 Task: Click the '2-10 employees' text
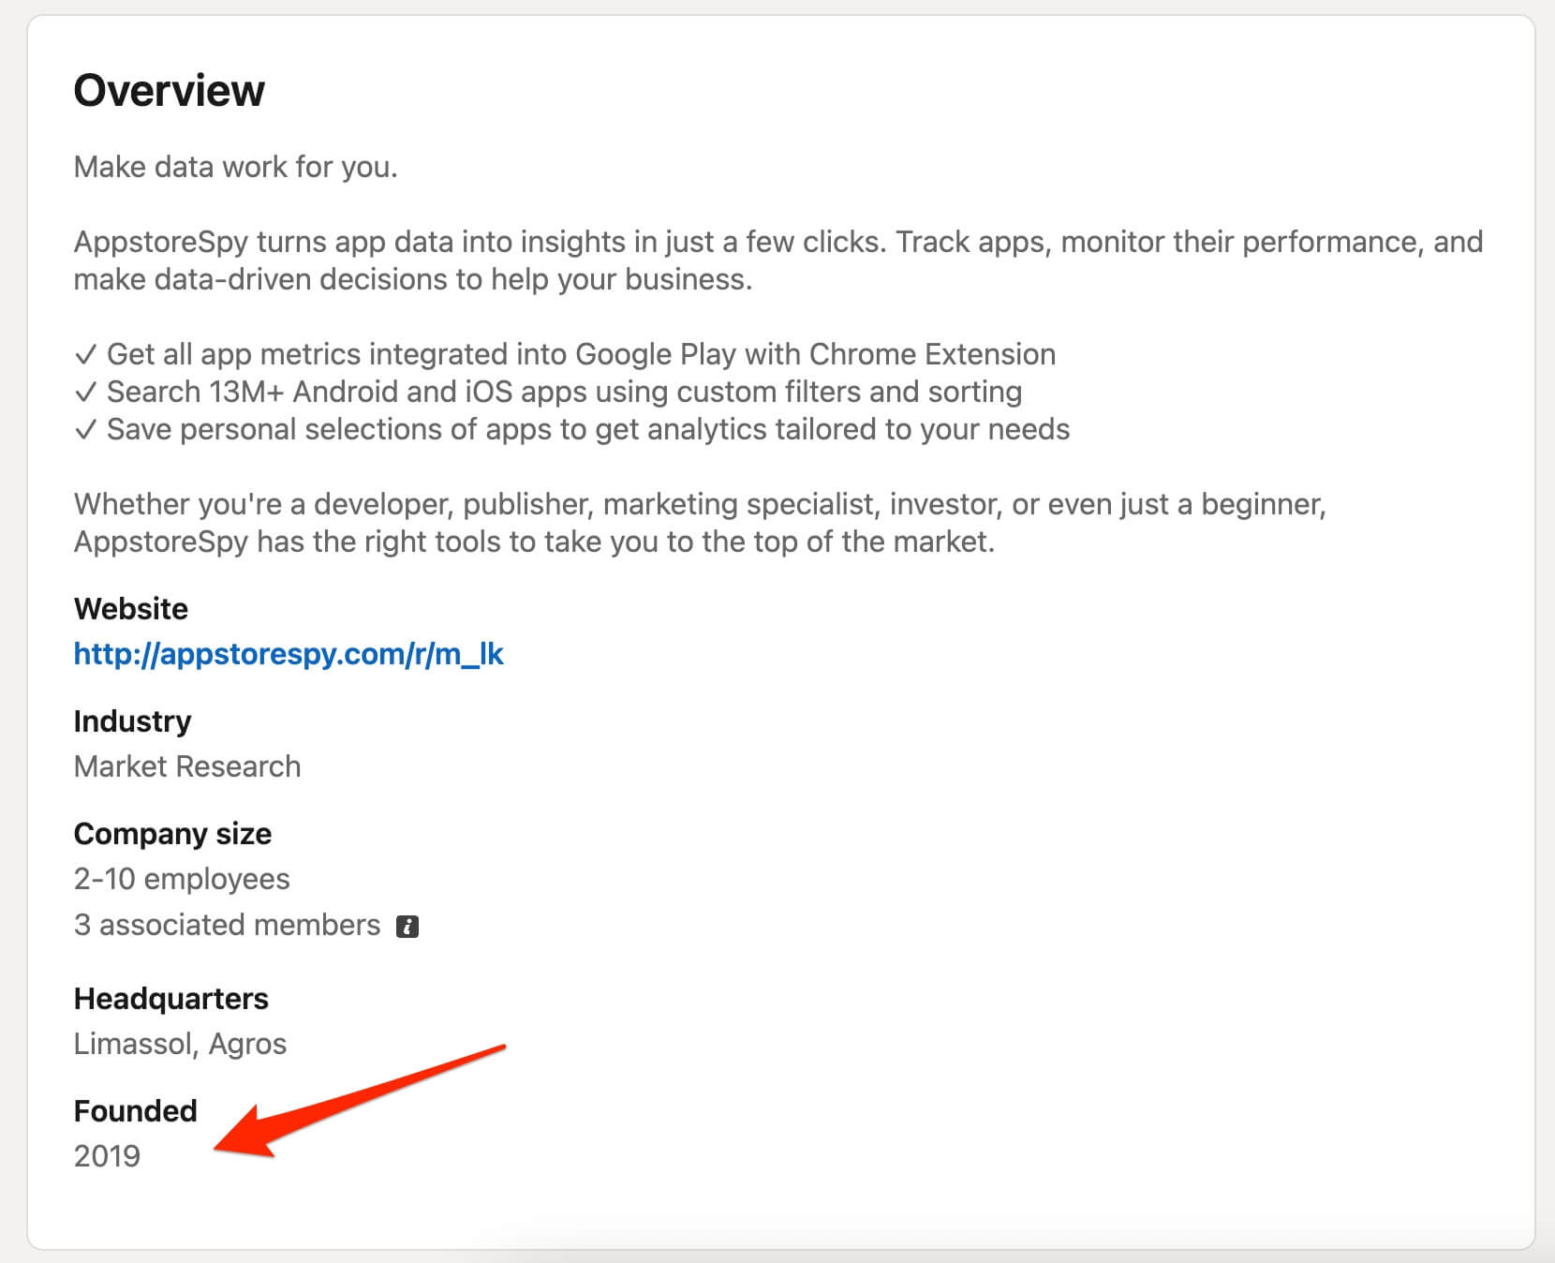(x=182, y=879)
